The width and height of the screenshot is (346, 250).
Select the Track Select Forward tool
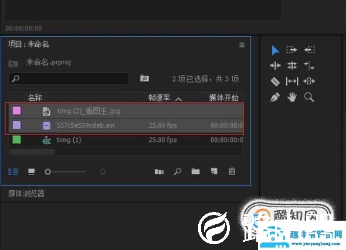[x=292, y=50]
